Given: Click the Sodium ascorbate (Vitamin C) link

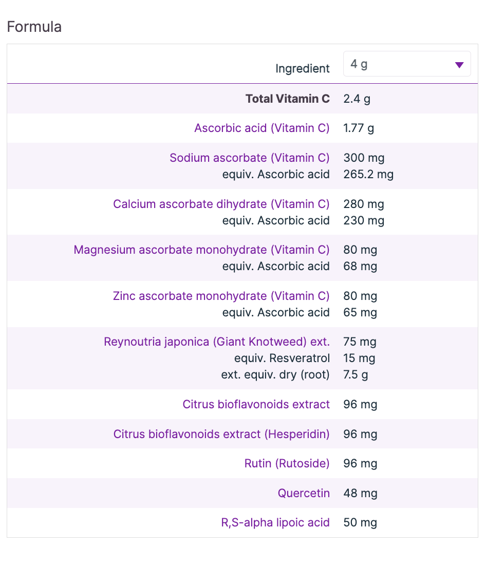Looking at the screenshot, I should point(250,158).
